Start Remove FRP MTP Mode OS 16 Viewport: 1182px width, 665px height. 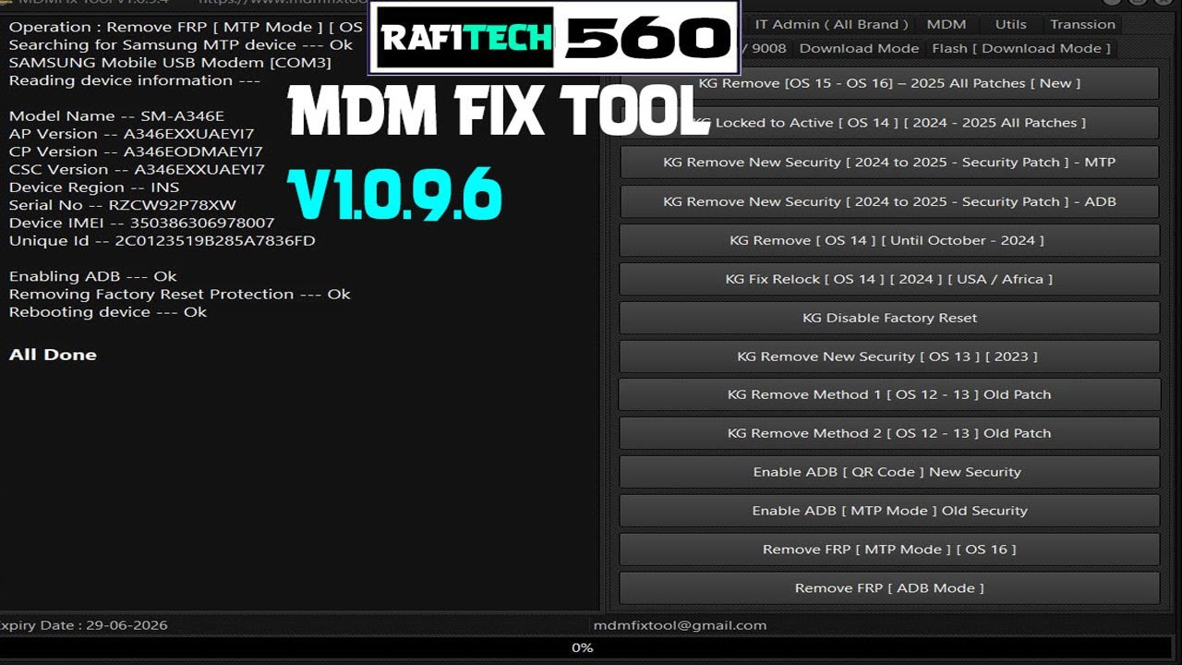[x=889, y=550]
